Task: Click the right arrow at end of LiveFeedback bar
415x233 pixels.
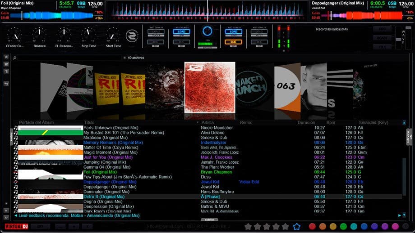Action: [x=399, y=215]
